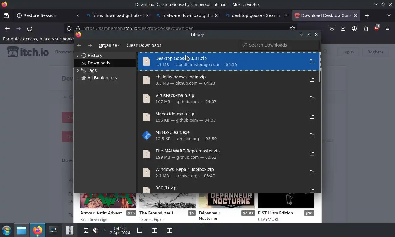This screenshot has height=237, width=395.
Task: Open a new Firefox tab
Action: [367, 15]
